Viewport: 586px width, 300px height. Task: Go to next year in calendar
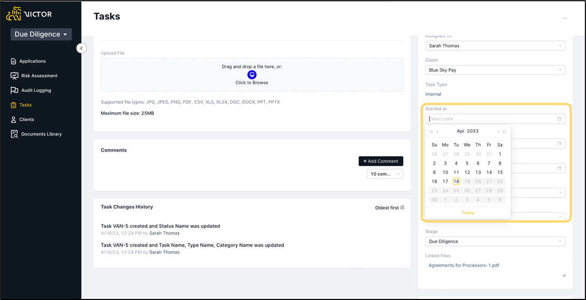pyautogui.click(x=504, y=131)
